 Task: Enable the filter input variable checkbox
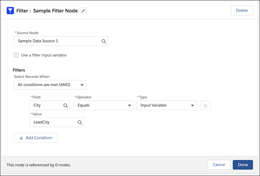pos(16,55)
